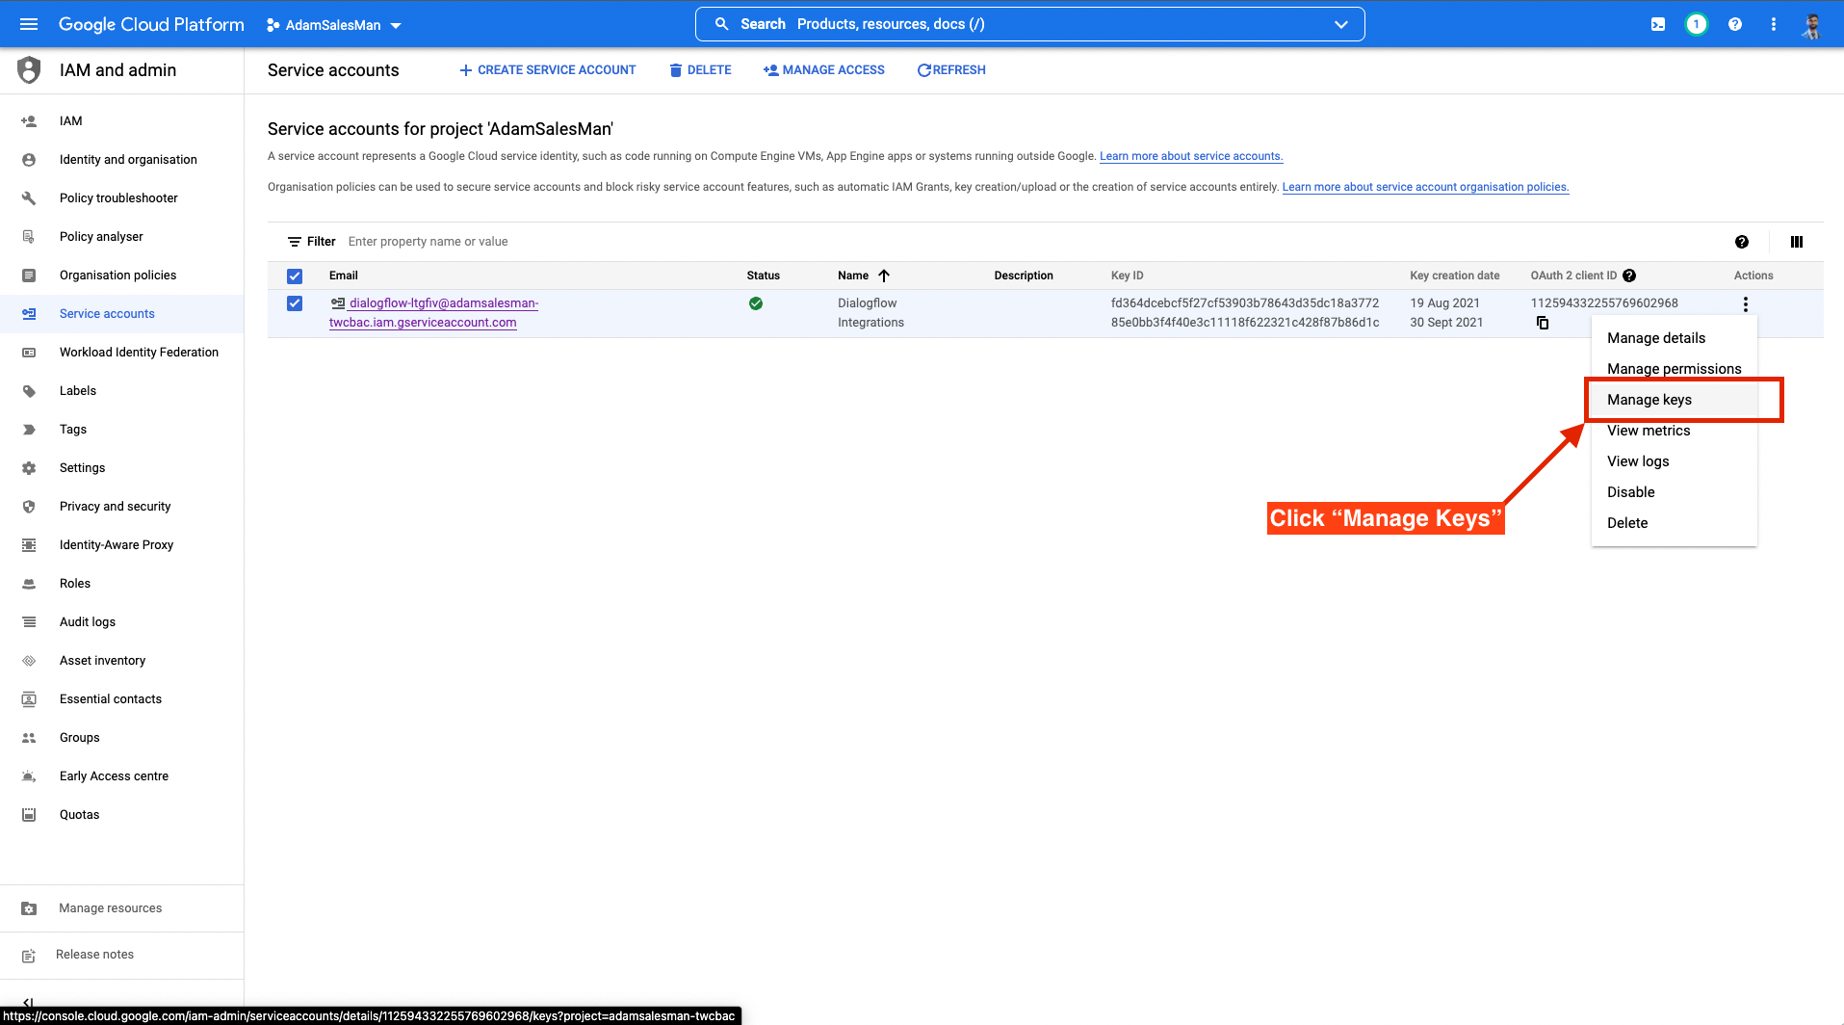1844x1025 pixels.
Task: Click OAuth 2 client ID help icon
Action: [1629, 276]
